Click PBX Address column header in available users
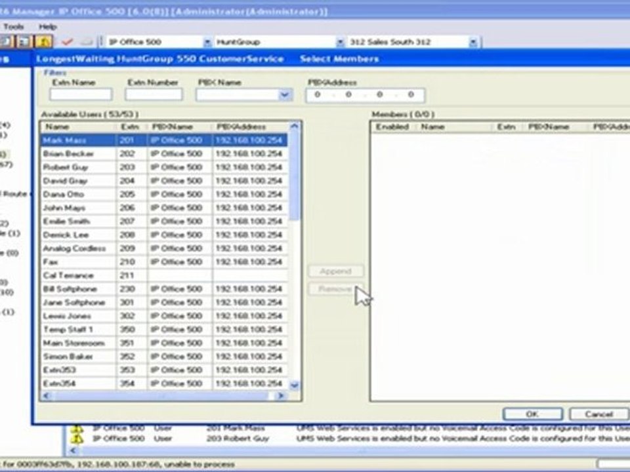Viewport: 630px width, 472px height. pos(250,127)
